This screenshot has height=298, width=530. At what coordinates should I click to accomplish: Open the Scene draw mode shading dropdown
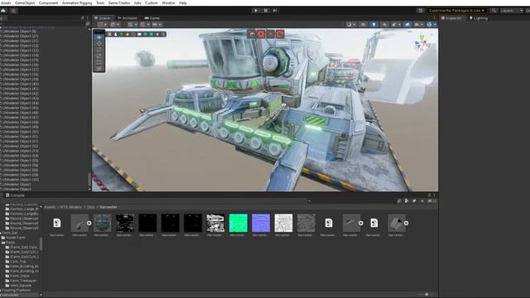[x=351, y=24]
